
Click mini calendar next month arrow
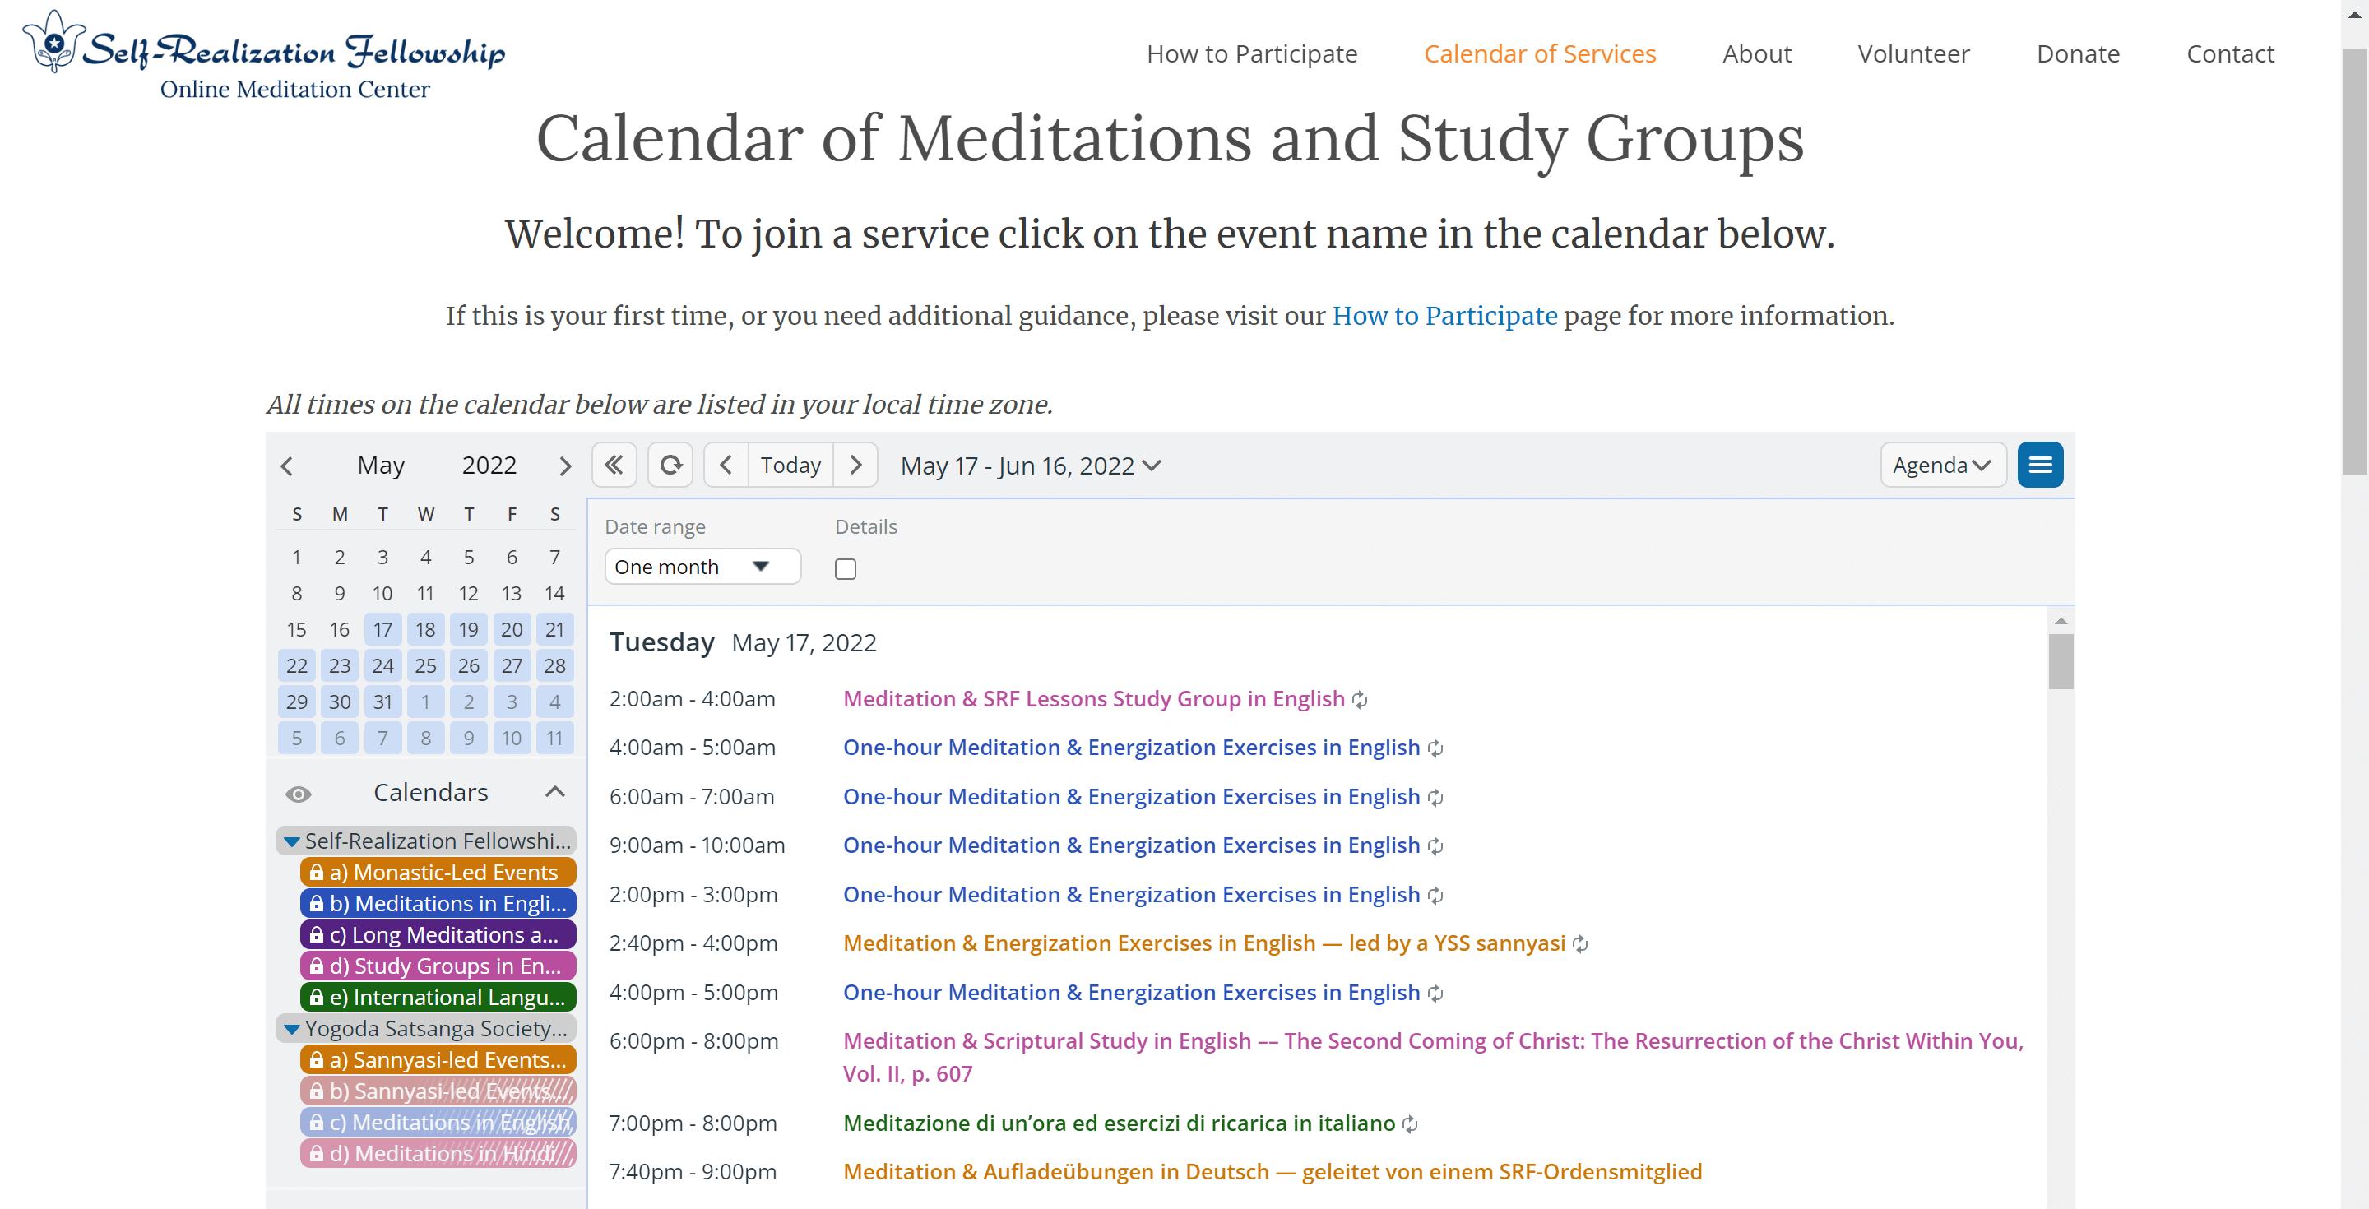[564, 466]
